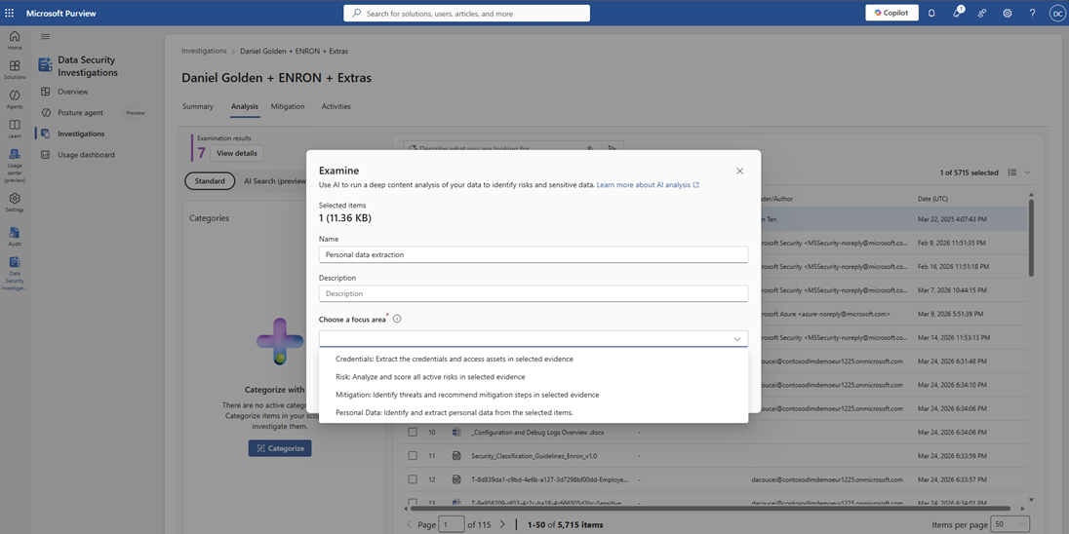Open Settings in left rail
Viewport: 1069px width, 534px height.
point(15,203)
